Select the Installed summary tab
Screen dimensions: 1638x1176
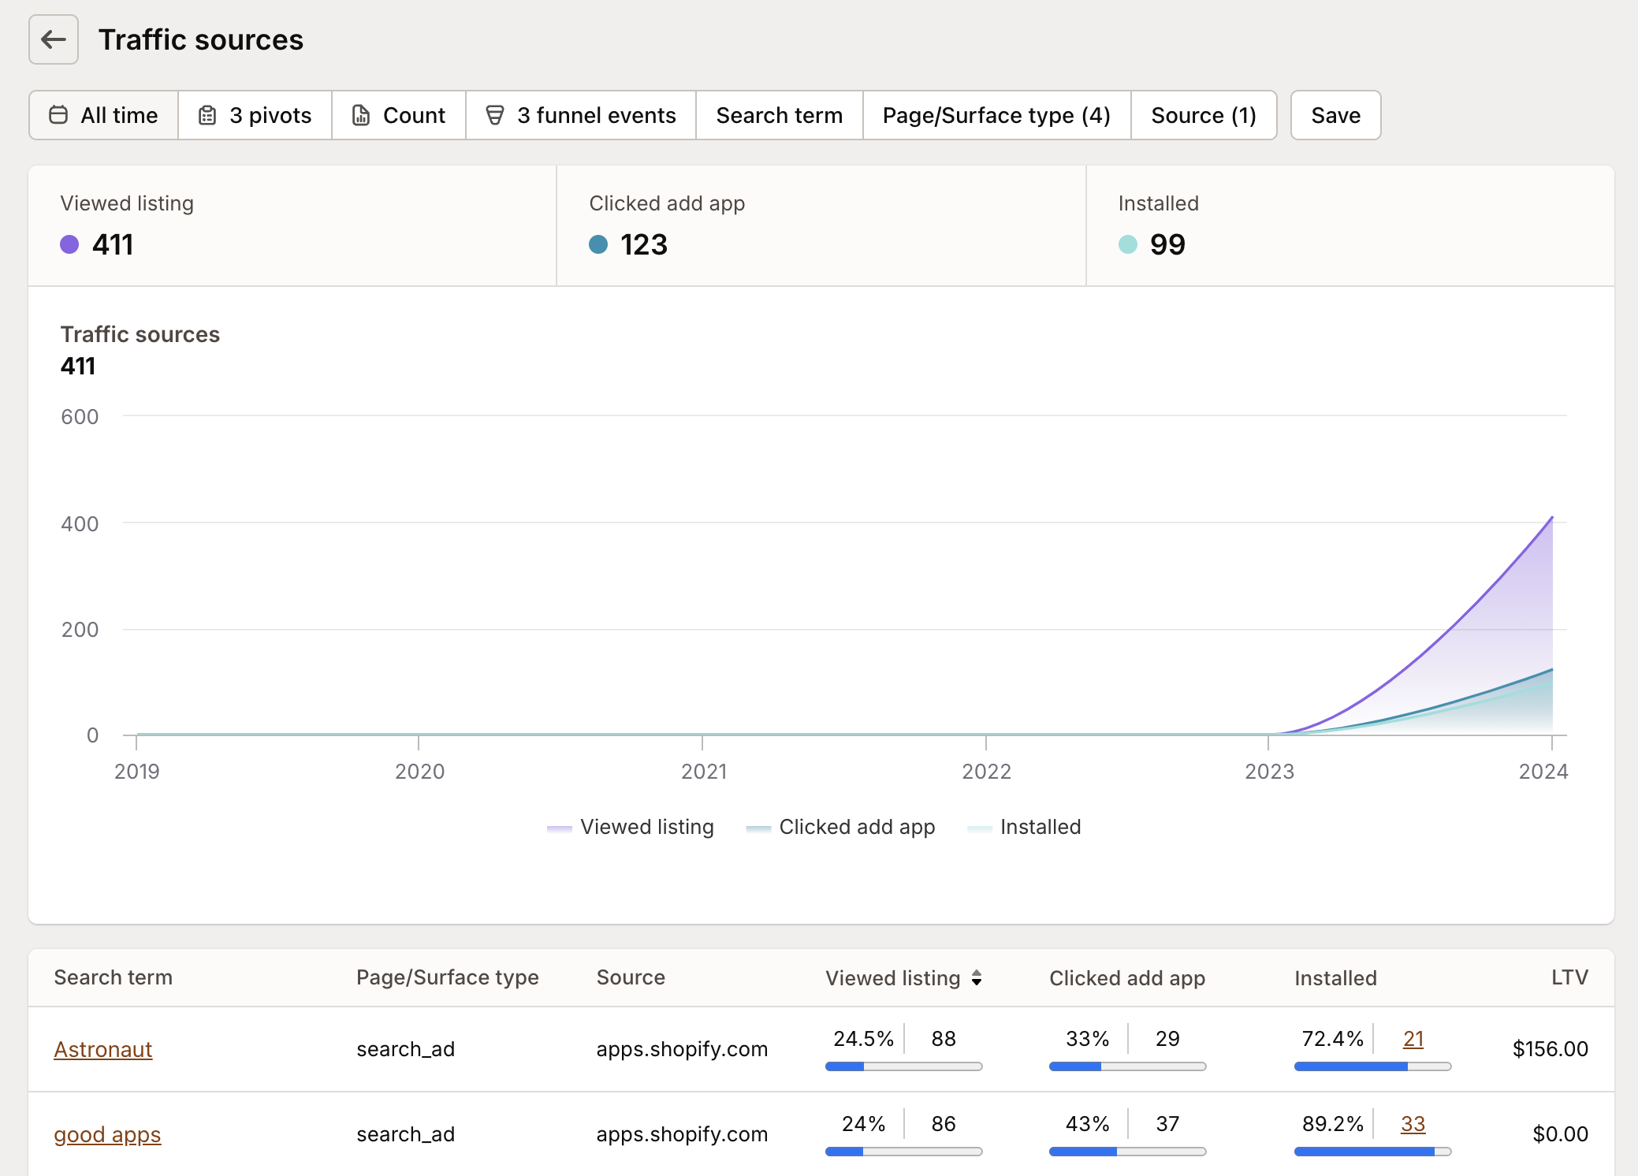1349,226
